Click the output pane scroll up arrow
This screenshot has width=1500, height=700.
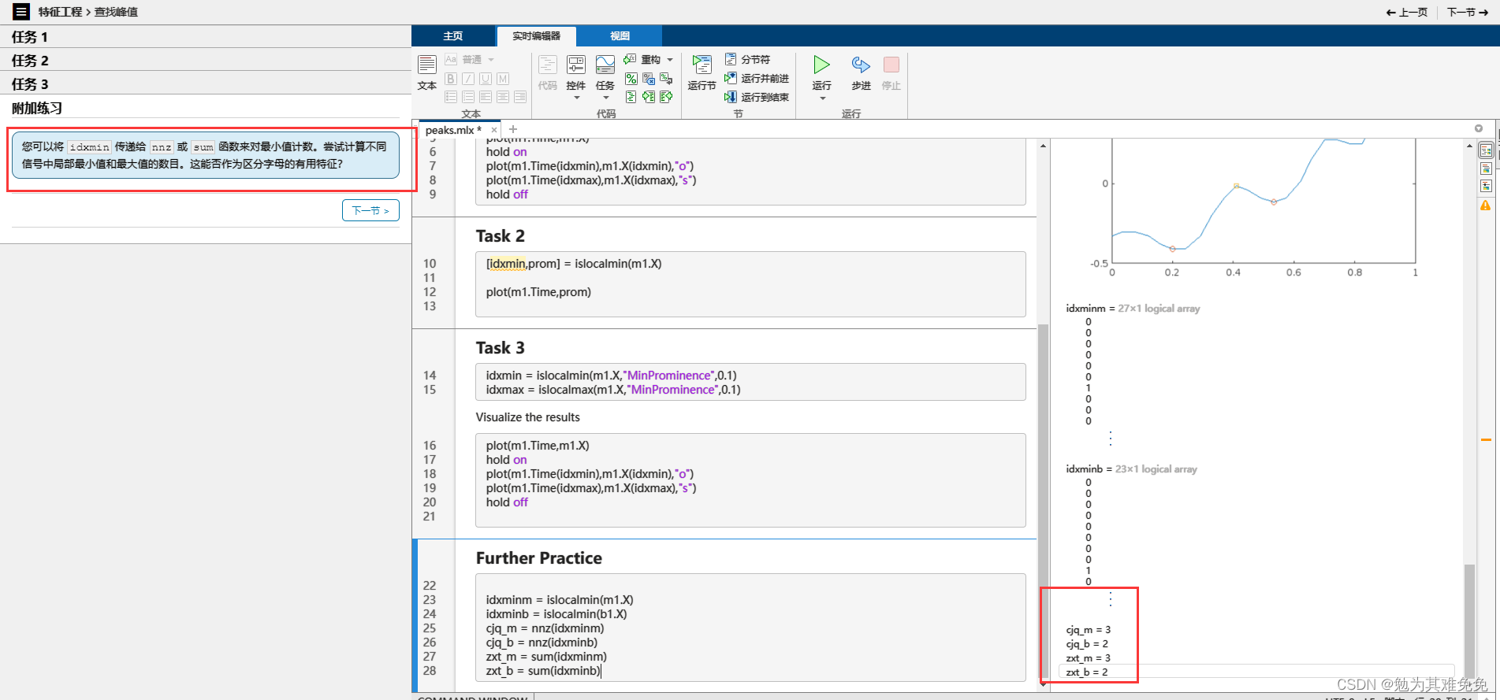pyautogui.click(x=1469, y=146)
